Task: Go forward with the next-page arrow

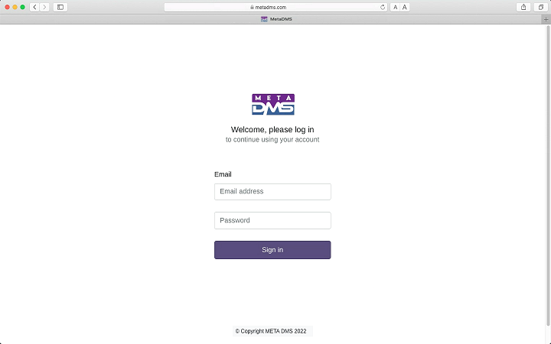Action: [x=44, y=7]
